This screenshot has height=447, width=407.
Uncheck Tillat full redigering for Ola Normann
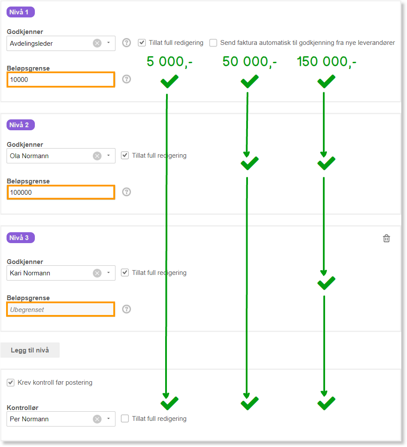point(125,156)
